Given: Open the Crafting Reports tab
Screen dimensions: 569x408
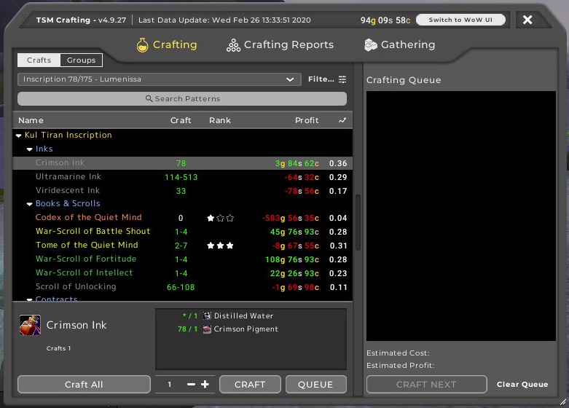Looking at the screenshot, I should [x=280, y=45].
